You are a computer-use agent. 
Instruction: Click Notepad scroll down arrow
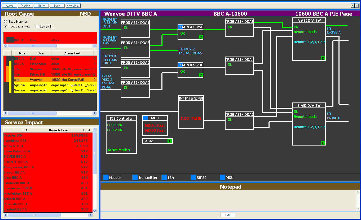pyautogui.click(x=358, y=209)
